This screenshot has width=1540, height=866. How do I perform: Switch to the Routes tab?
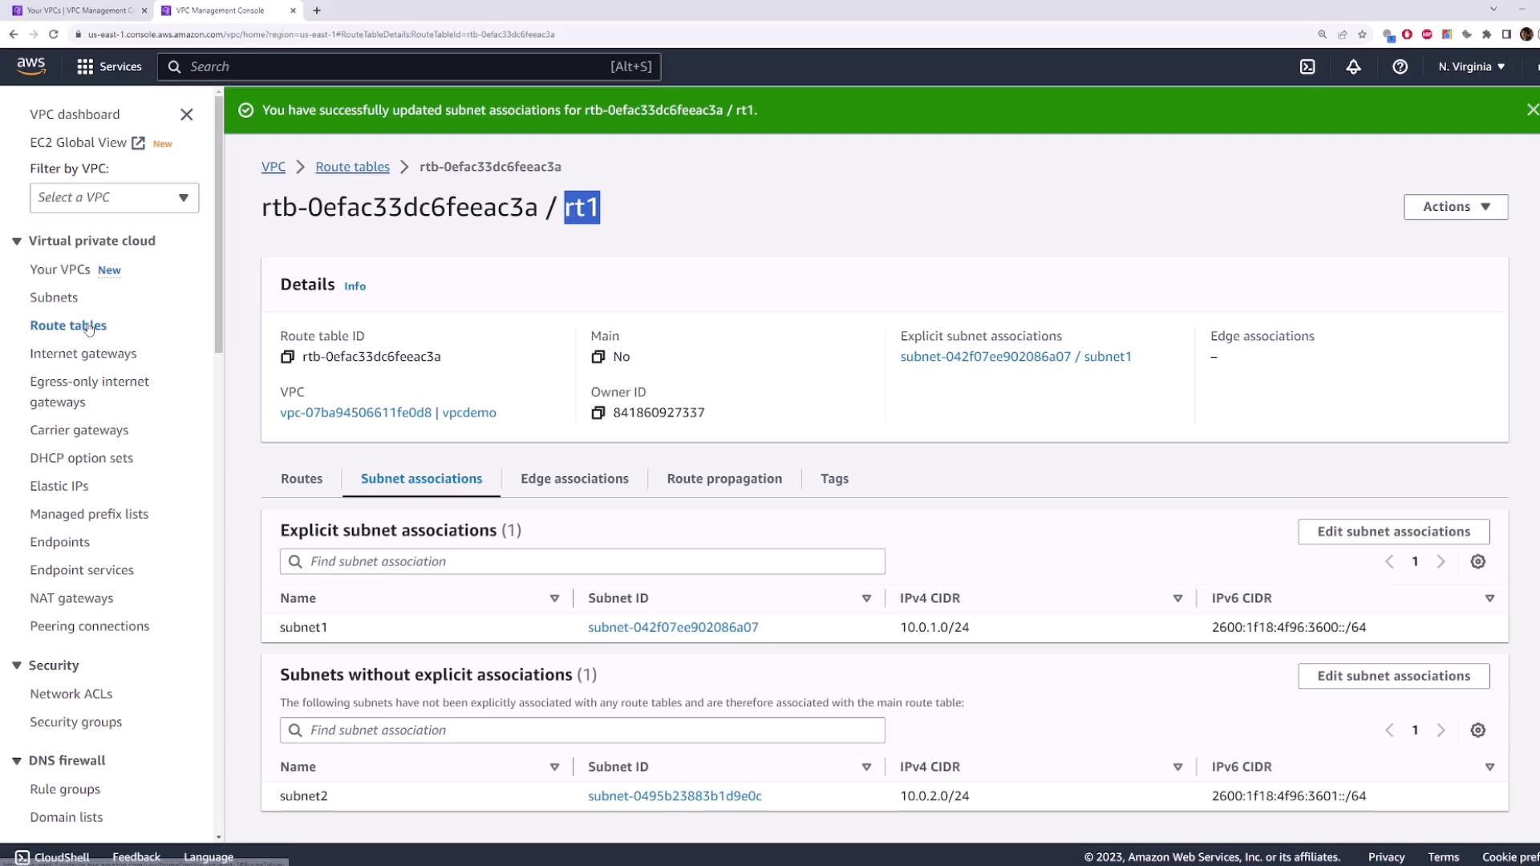[302, 479]
